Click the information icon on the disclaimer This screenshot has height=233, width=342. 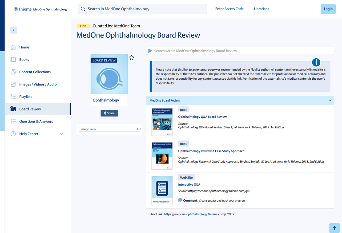coord(316,62)
